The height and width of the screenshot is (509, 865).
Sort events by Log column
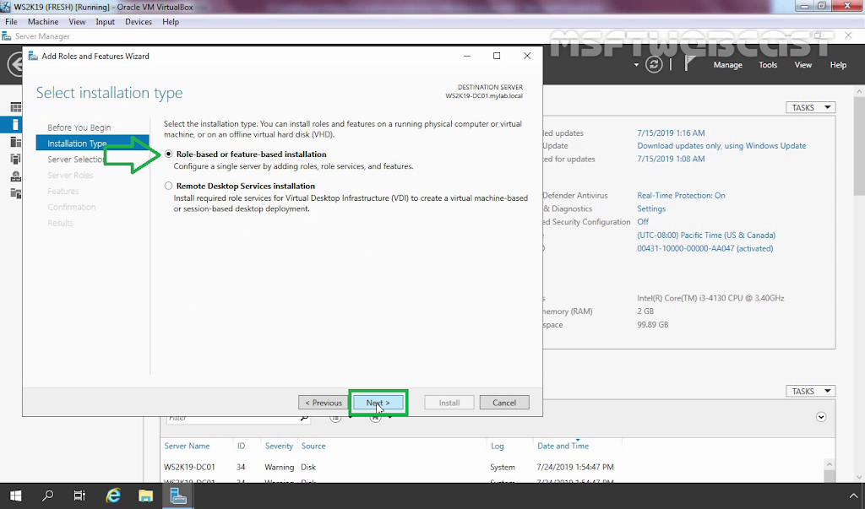497,447
